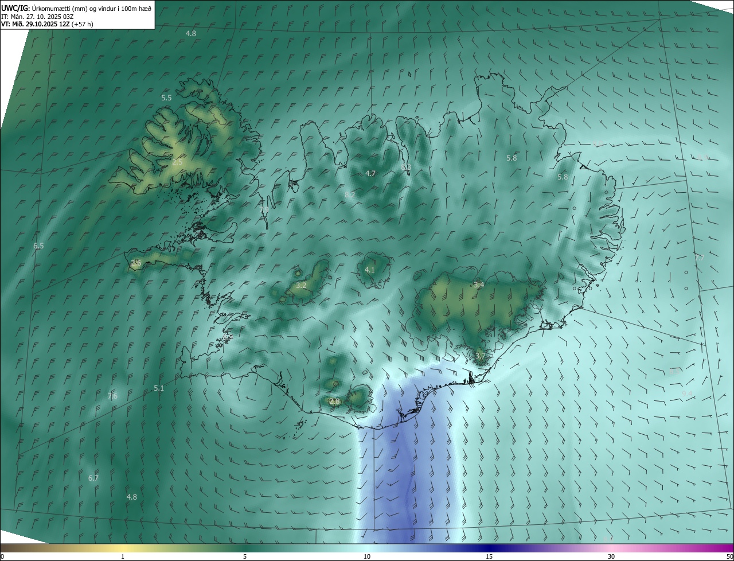Select the 4.1 value inside the small glacier outline
The width and height of the screenshot is (734, 561).
click(370, 270)
